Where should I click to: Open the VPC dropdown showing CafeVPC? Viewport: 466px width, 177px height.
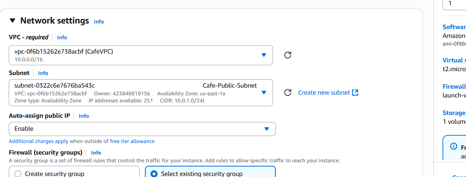141,55
